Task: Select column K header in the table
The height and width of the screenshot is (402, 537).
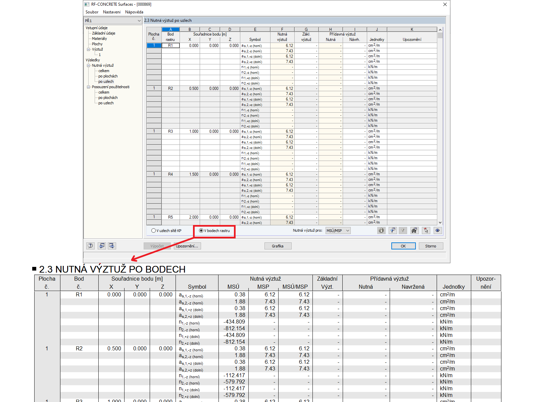Action: click(x=412, y=30)
